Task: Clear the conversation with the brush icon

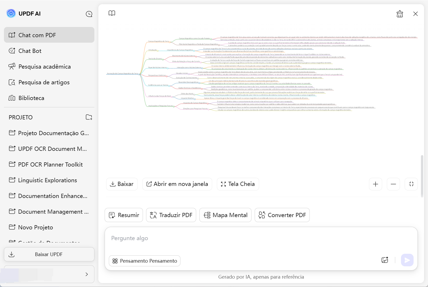Action: pyautogui.click(x=400, y=14)
